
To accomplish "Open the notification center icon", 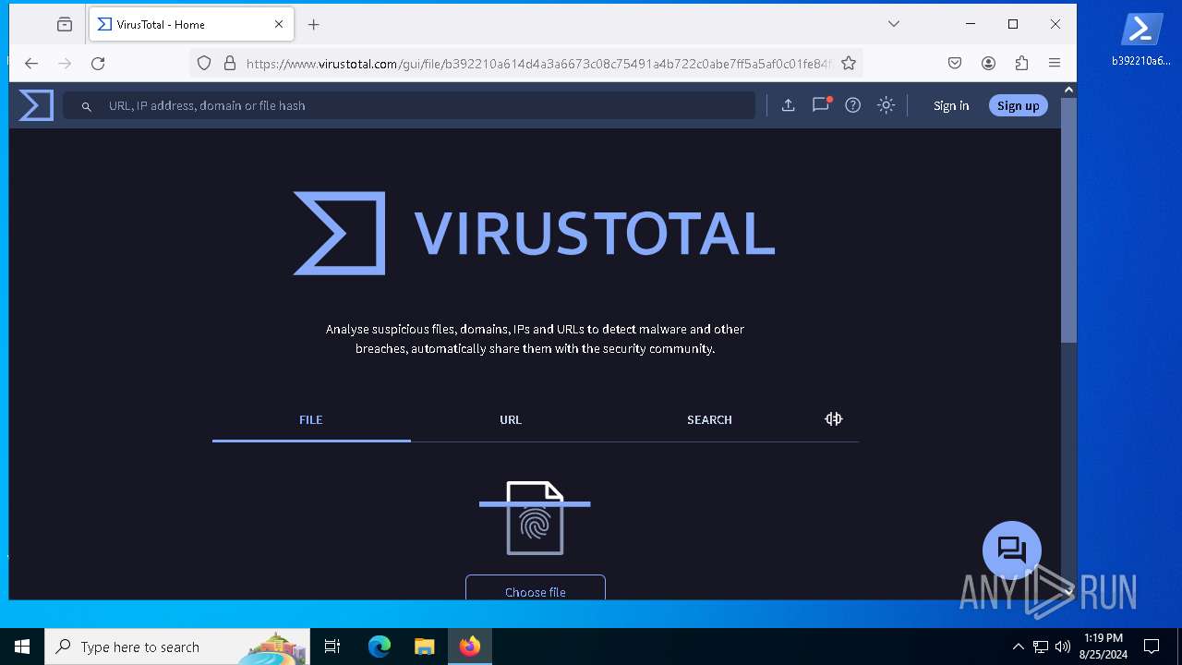I will 1152,647.
